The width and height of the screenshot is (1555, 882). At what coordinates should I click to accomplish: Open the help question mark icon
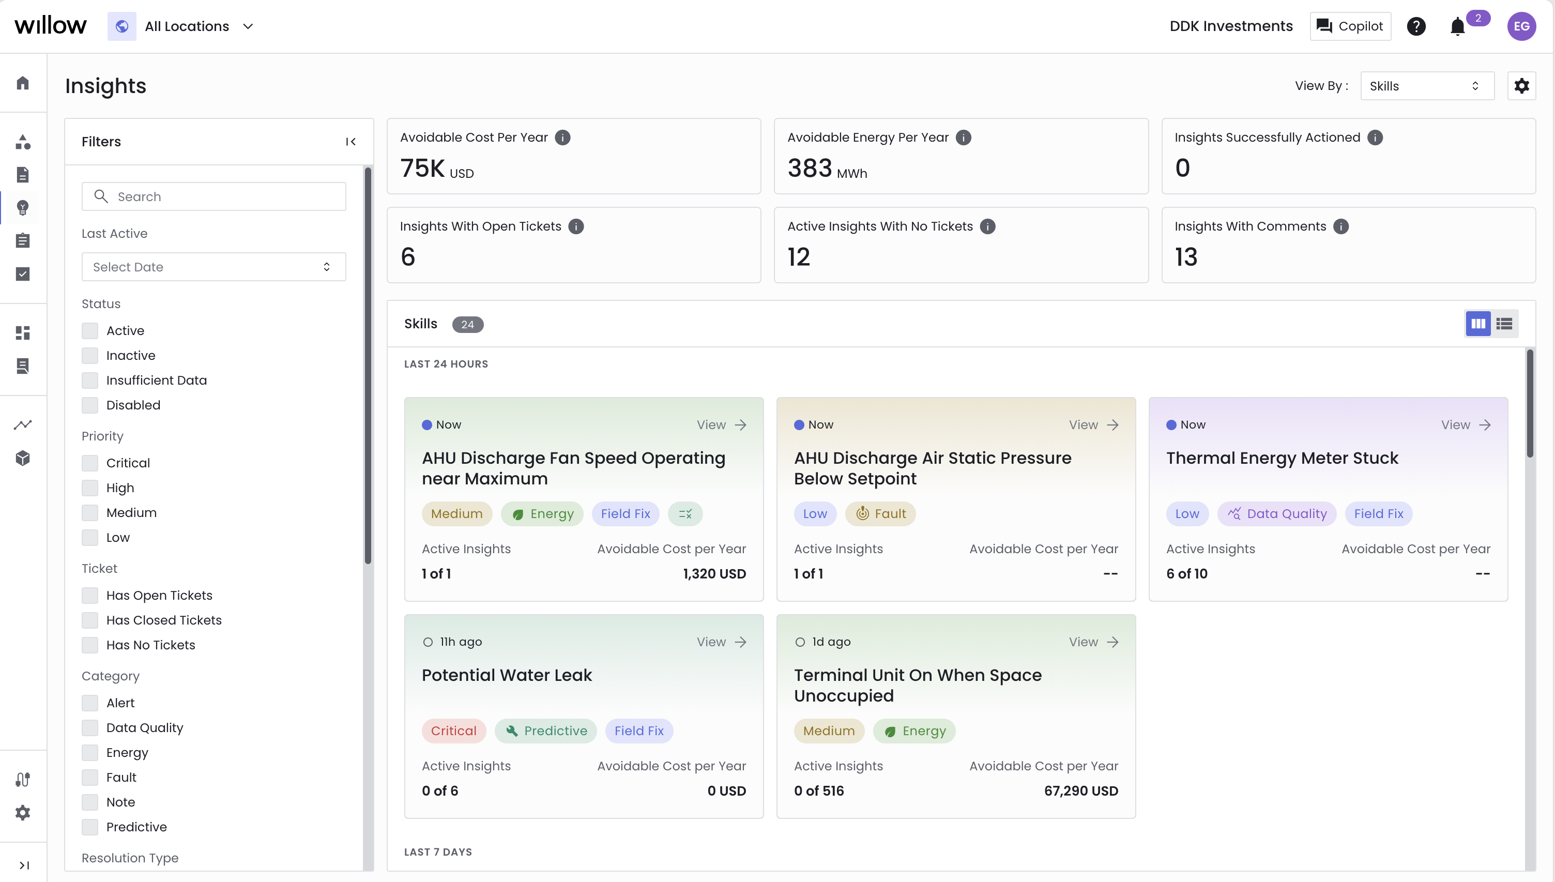(x=1416, y=26)
